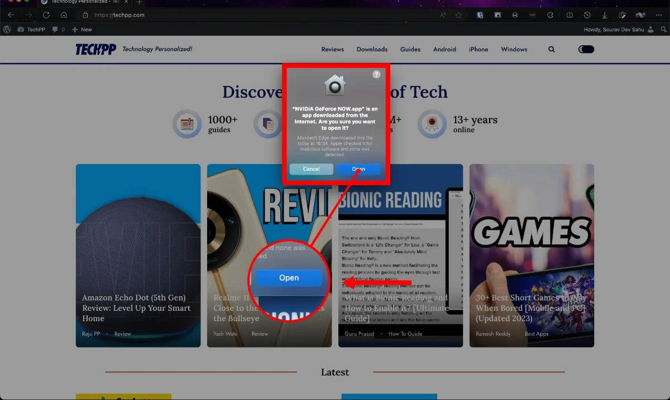Click the help question mark in dialog
This screenshot has width=670, height=400.
(x=376, y=74)
